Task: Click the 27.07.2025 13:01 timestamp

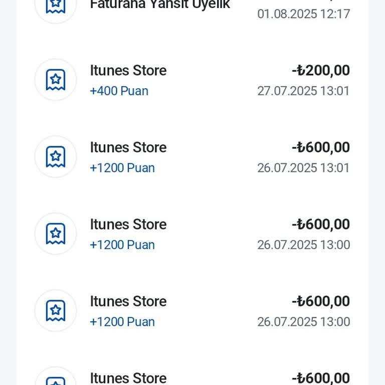Action: (303, 91)
